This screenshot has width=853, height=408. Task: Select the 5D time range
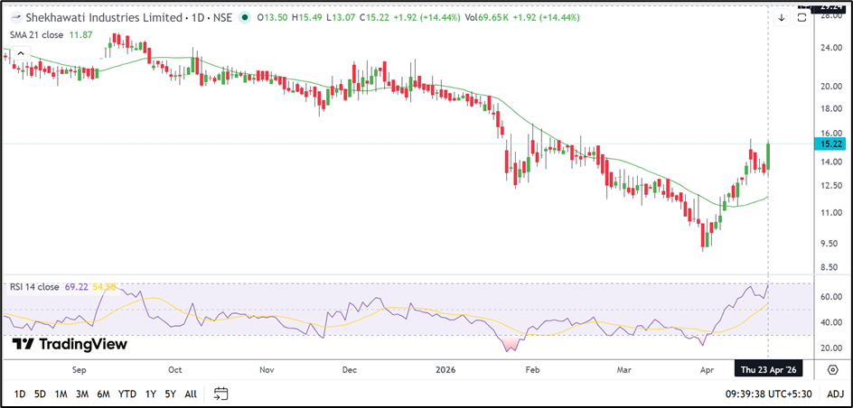coord(40,394)
